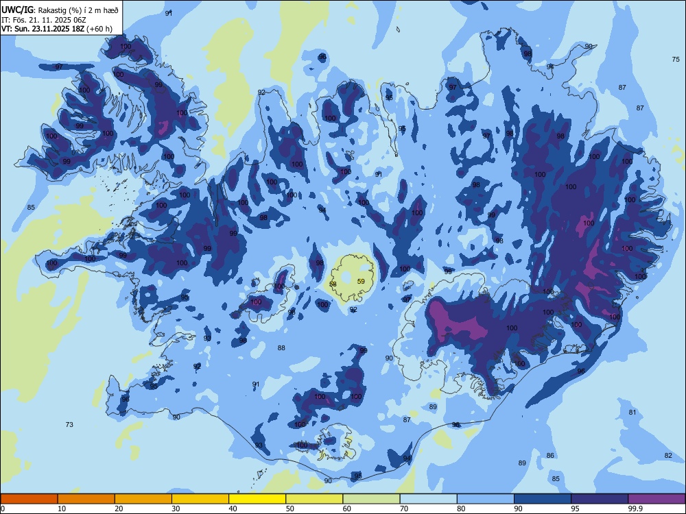686x514 pixels.
Task: Click legend tick label '80'
Action: tap(462, 509)
